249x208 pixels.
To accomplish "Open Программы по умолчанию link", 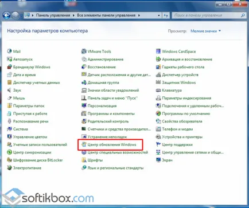I will coord(186,113).
